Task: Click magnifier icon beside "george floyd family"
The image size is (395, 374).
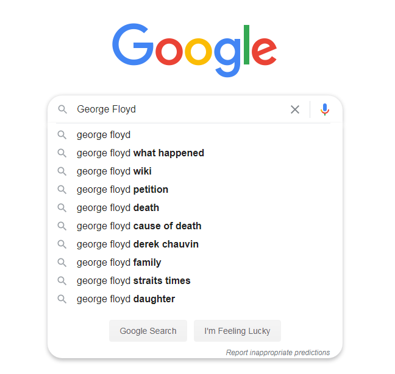Action: tap(62, 263)
